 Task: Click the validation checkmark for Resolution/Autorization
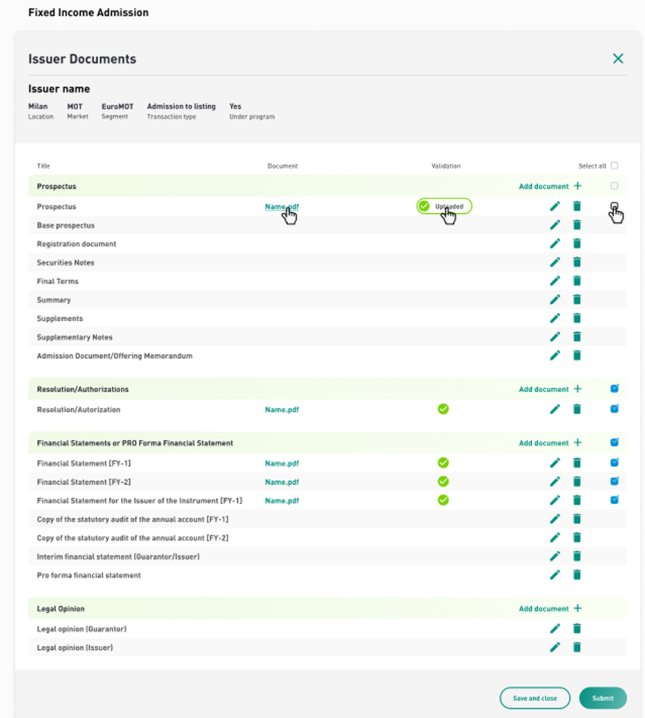pyautogui.click(x=443, y=409)
